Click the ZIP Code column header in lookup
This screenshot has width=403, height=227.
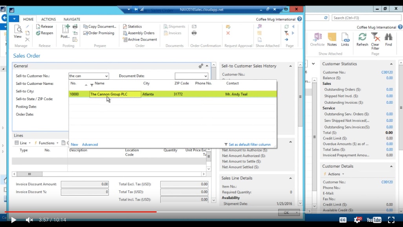pyautogui.click(x=181, y=83)
